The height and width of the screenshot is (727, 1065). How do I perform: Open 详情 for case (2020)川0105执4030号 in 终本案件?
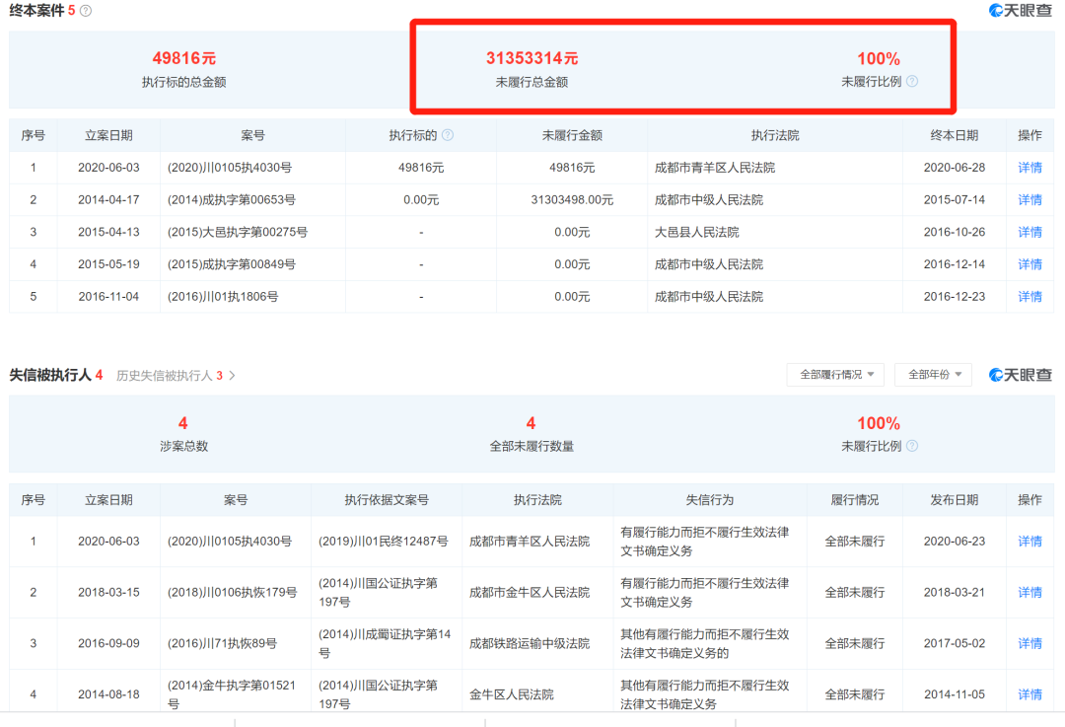1029,168
